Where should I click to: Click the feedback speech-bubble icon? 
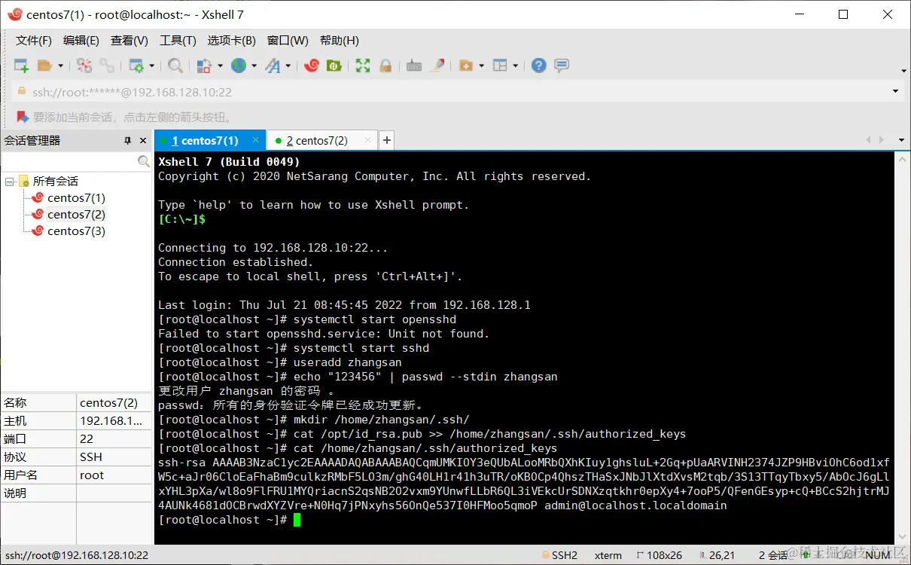pyautogui.click(x=561, y=66)
